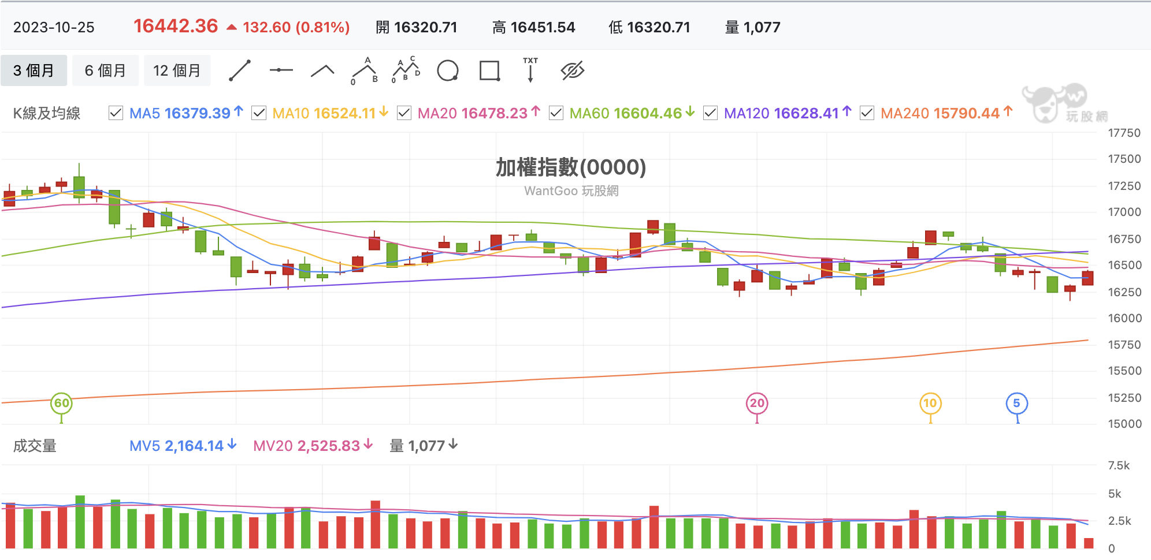The height and width of the screenshot is (560, 1151).
Task: Toggle the MA20 moving average checkbox
Action: click(404, 113)
